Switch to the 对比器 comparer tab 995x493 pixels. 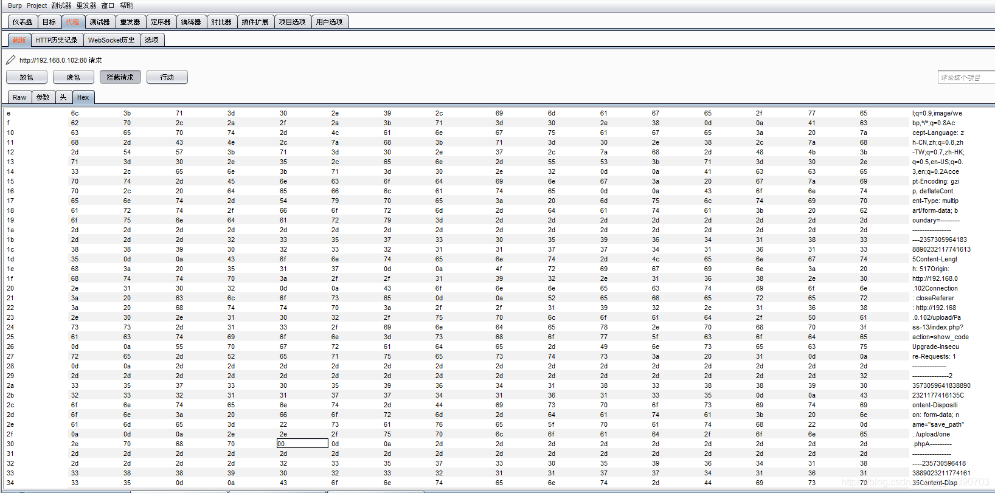221,22
